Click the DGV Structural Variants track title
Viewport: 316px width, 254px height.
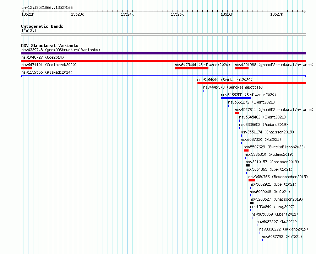(50, 46)
